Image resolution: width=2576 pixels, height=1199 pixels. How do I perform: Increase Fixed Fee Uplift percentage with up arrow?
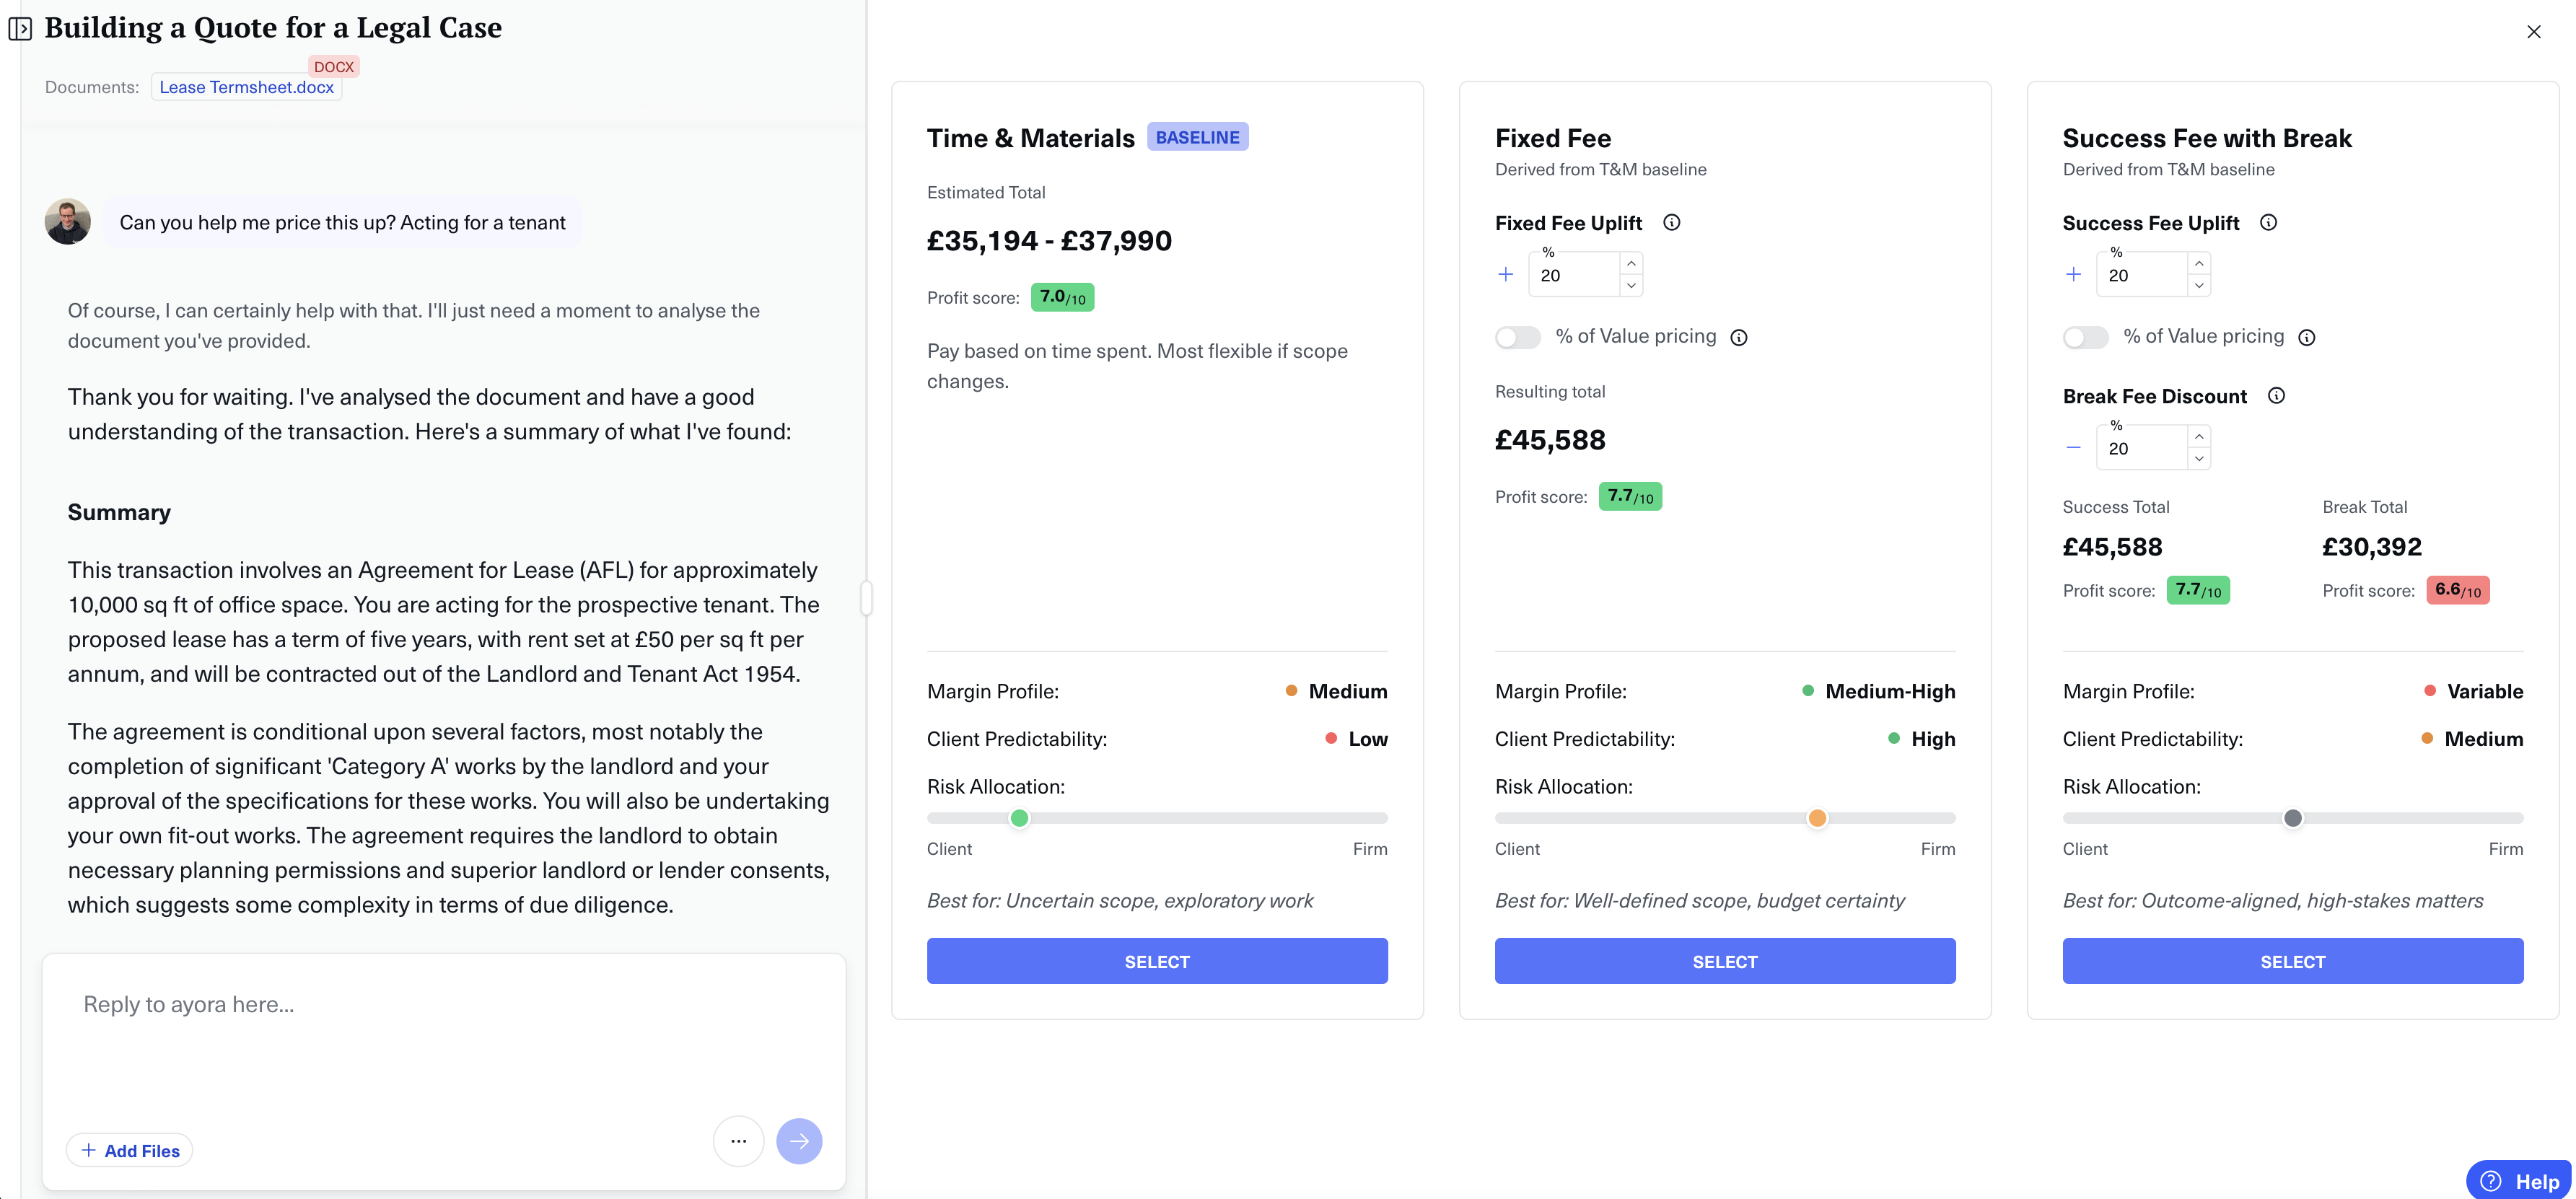coord(1631,263)
